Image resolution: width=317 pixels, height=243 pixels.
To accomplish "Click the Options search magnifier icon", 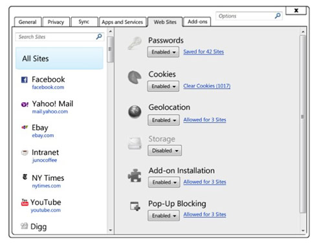I will [x=278, y=16].
